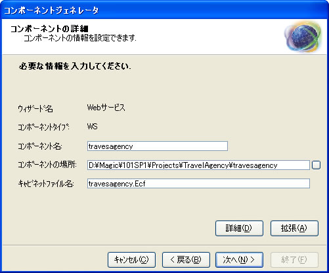The width and height of the screenshot is (329, 273).
Task: Click the キャビネットファイル名 field with travesagency.Ecf
Action: point(198,184)
